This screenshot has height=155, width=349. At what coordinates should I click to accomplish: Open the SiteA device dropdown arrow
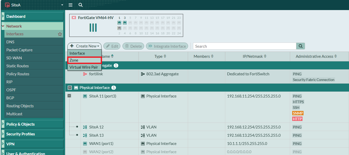tap(62, 5)
